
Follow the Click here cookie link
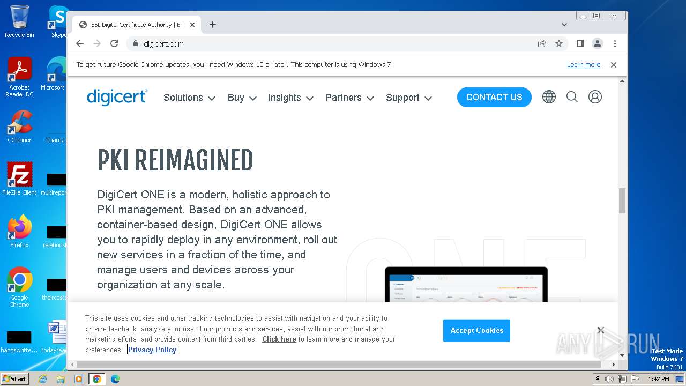279,339
